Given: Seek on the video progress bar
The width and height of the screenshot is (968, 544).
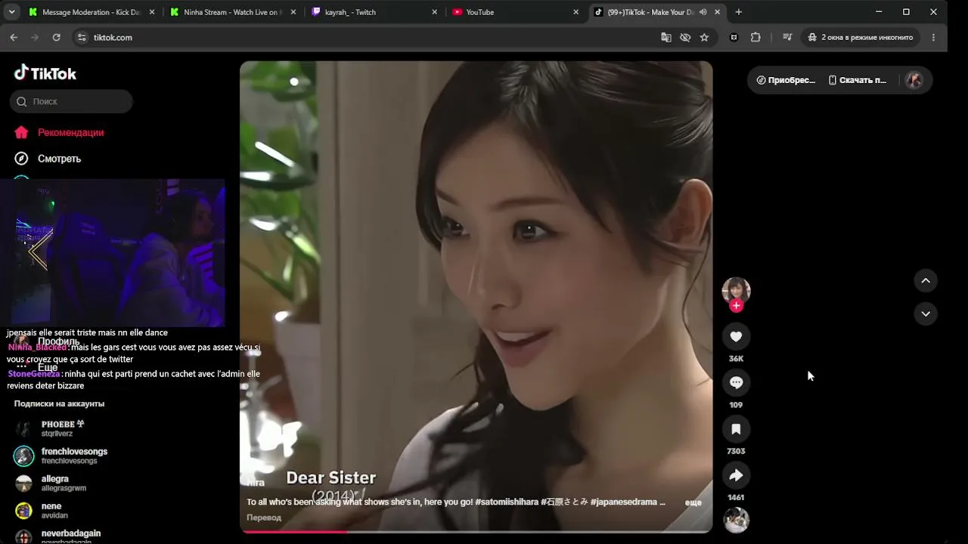Looking at the screenshot, I should 476,531.
